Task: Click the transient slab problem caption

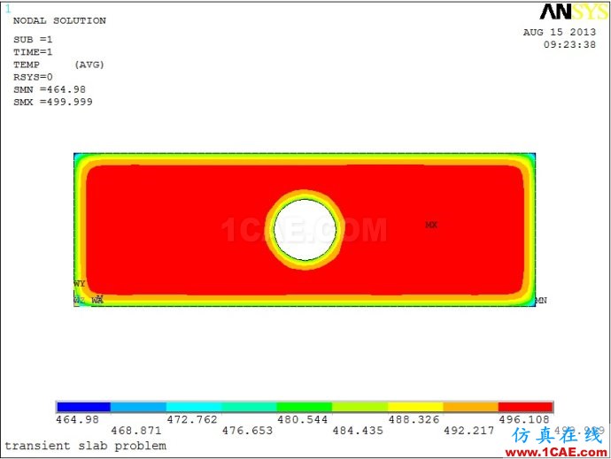Action: pos(85,446)
